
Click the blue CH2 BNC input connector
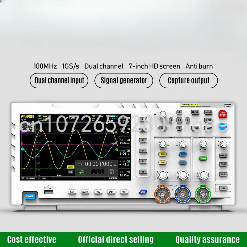(x=183, y=194)
